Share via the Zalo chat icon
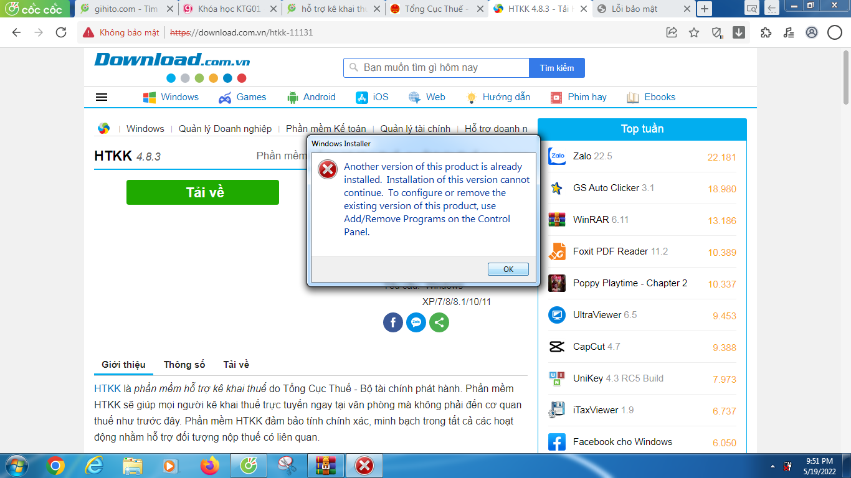Screen dimensions: 851x478 416,322
